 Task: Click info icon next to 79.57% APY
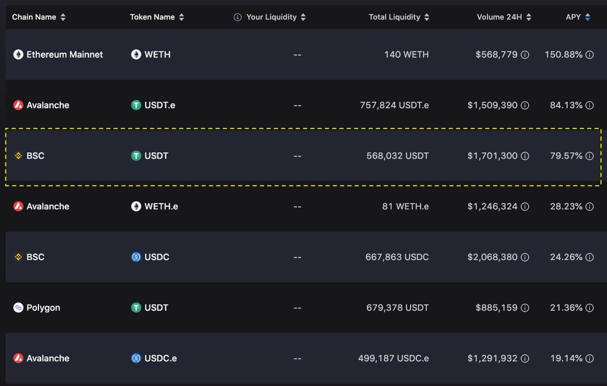click(x=589, y=156)
